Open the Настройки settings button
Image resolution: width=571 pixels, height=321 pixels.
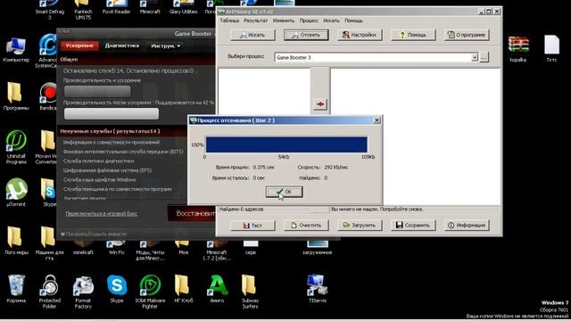point(360,35)
